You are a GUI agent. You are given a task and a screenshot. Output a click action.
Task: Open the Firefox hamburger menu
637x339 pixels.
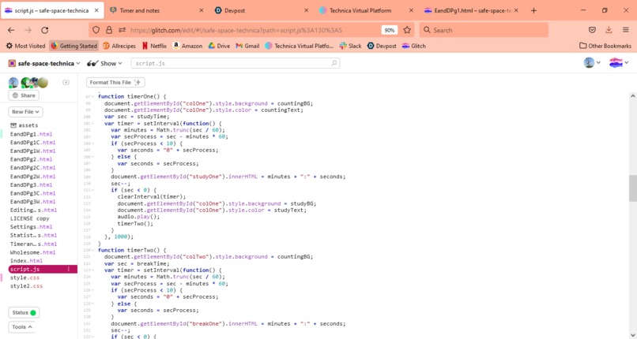(626, 30)
